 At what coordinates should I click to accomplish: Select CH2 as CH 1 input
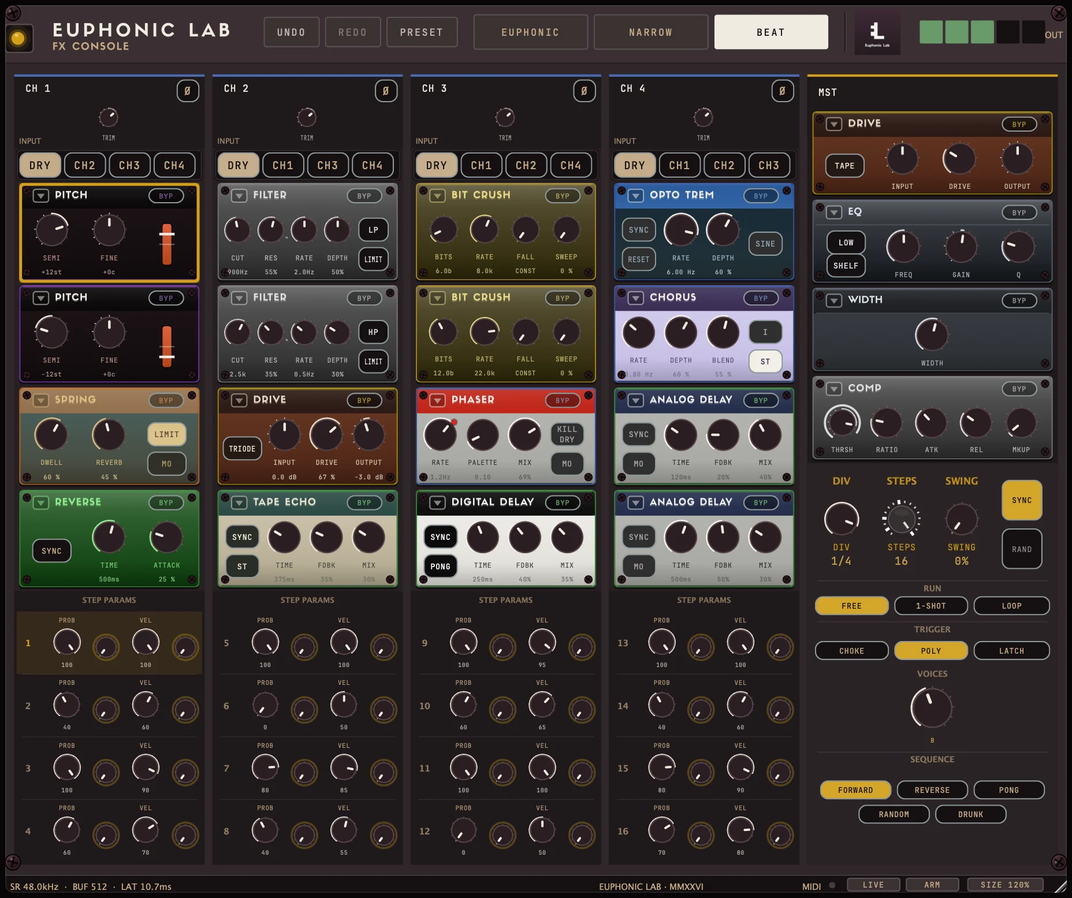pos(84,165)
